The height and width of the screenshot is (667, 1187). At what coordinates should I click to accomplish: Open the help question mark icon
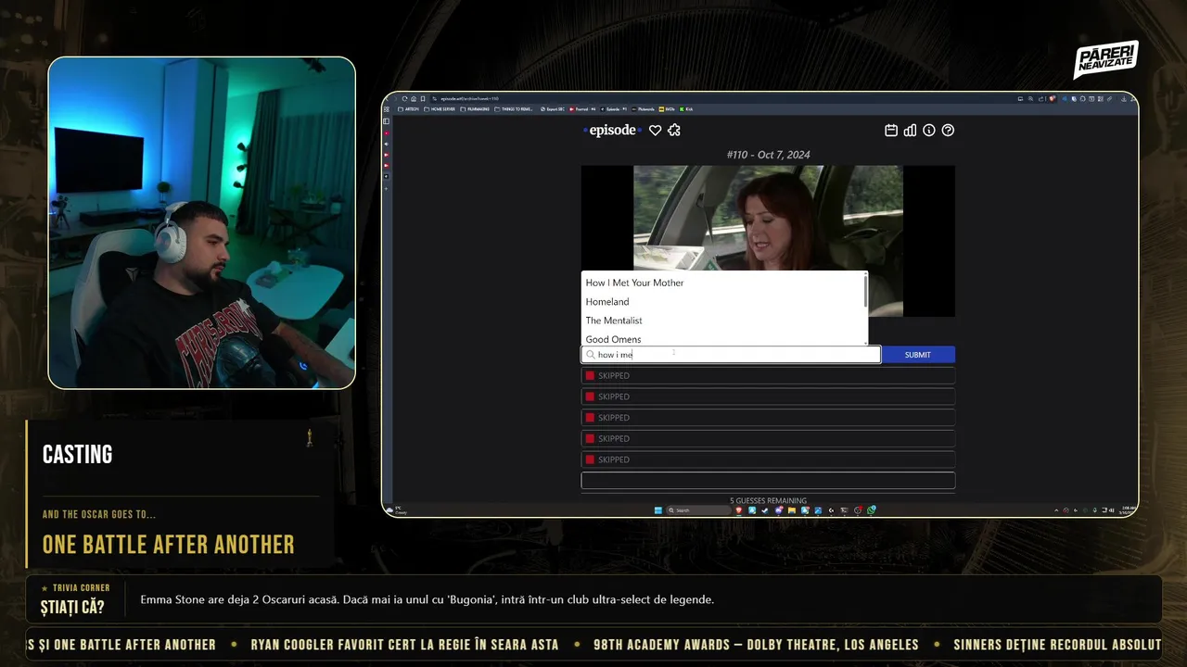pos(948,131)
